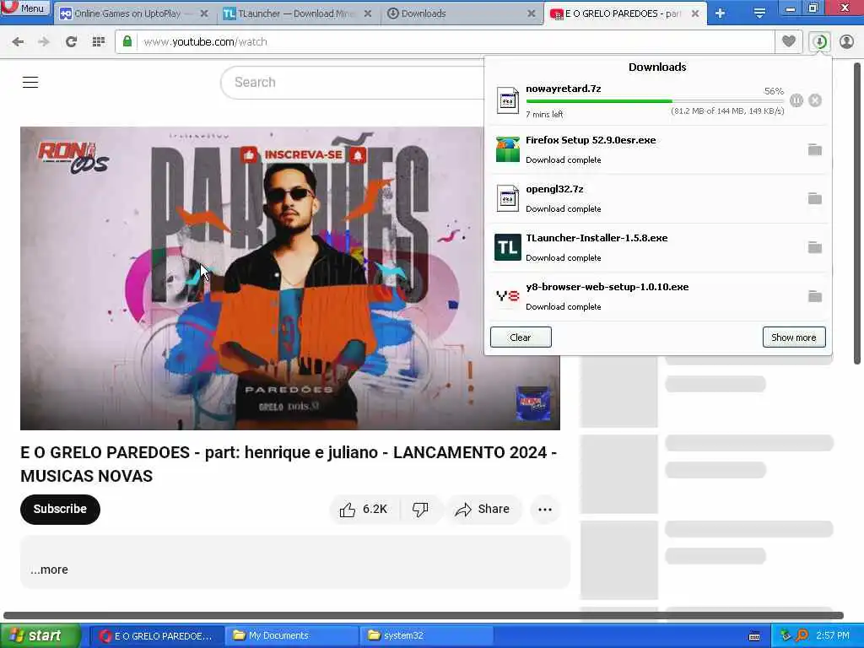Show opengl32.7z in its folder
Viewport: 864px width, 648px height.
coord(815,198)
